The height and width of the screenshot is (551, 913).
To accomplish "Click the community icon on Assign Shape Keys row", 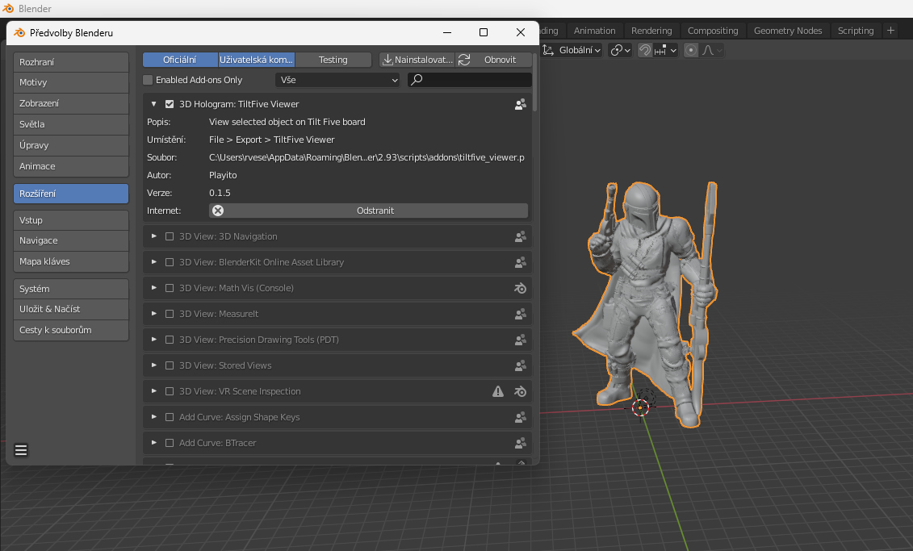I will coord(520,417).
